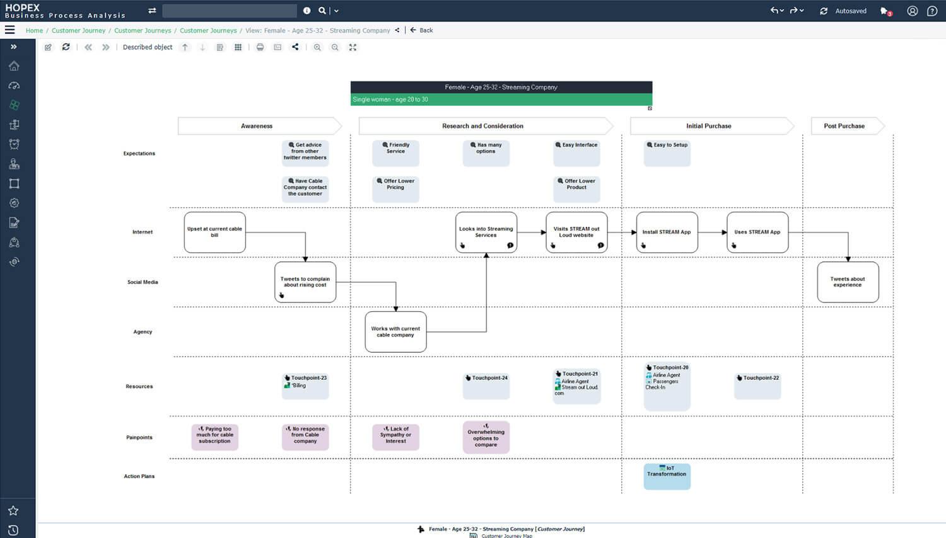Open the document edit sidebar icon

point(14,222)
